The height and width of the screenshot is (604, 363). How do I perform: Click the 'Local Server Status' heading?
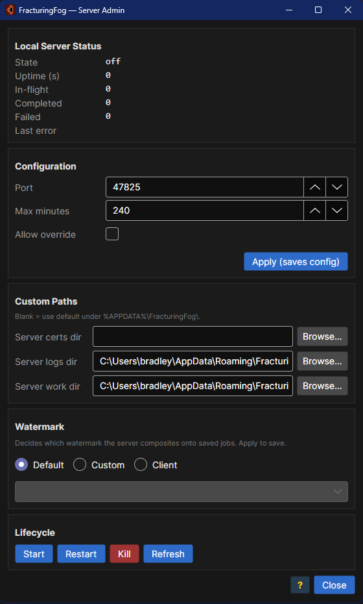pos(58,46)
